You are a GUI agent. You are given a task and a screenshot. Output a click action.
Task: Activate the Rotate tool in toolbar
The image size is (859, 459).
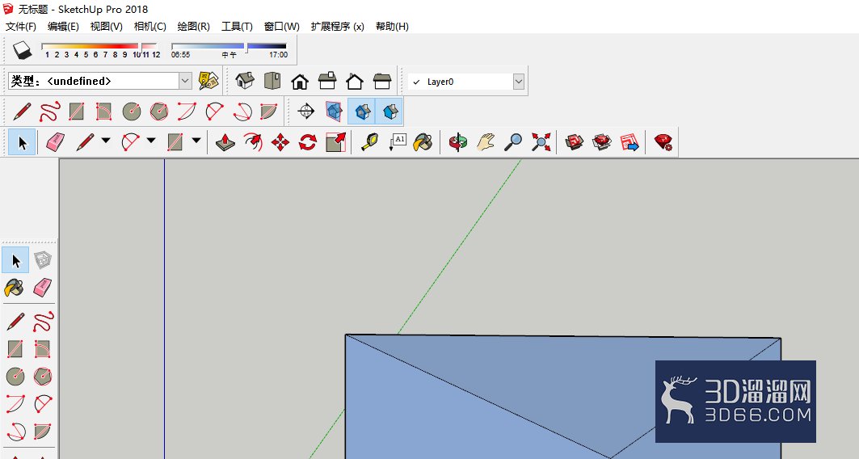[308, 142]
